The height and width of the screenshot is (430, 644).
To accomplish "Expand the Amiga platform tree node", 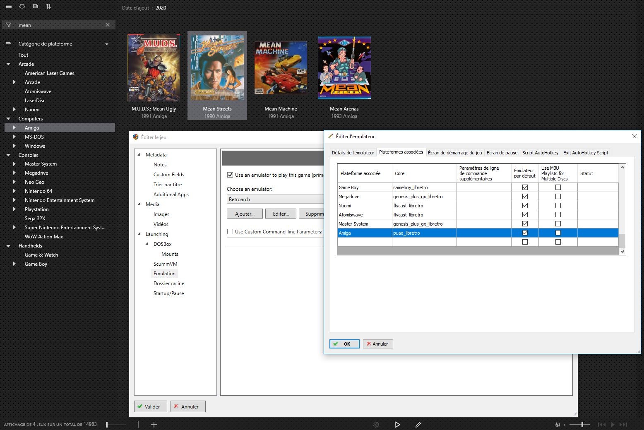I will coord(14,128).
